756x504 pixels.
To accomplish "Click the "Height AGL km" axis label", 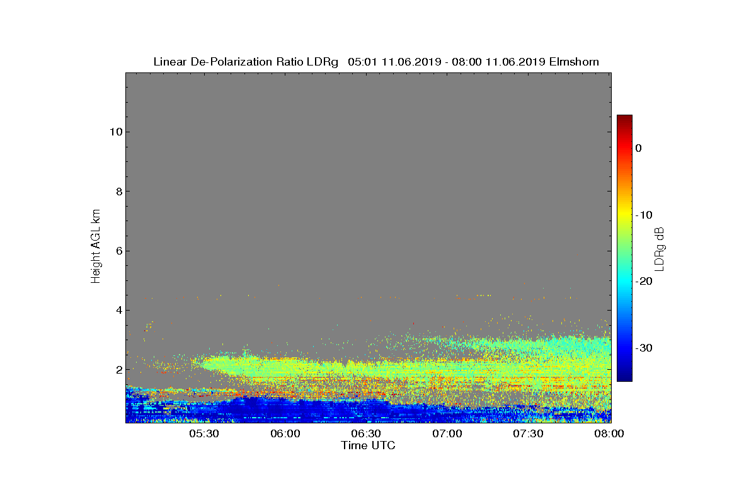I will click(x=96, y=247).
